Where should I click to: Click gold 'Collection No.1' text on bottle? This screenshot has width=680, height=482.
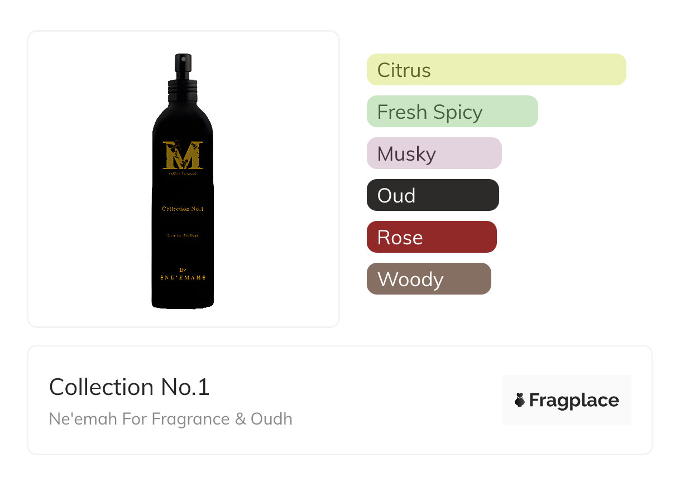(x=183, y=209)
